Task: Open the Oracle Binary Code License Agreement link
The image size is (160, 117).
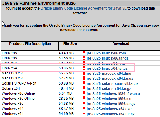Action: point(84,8)
